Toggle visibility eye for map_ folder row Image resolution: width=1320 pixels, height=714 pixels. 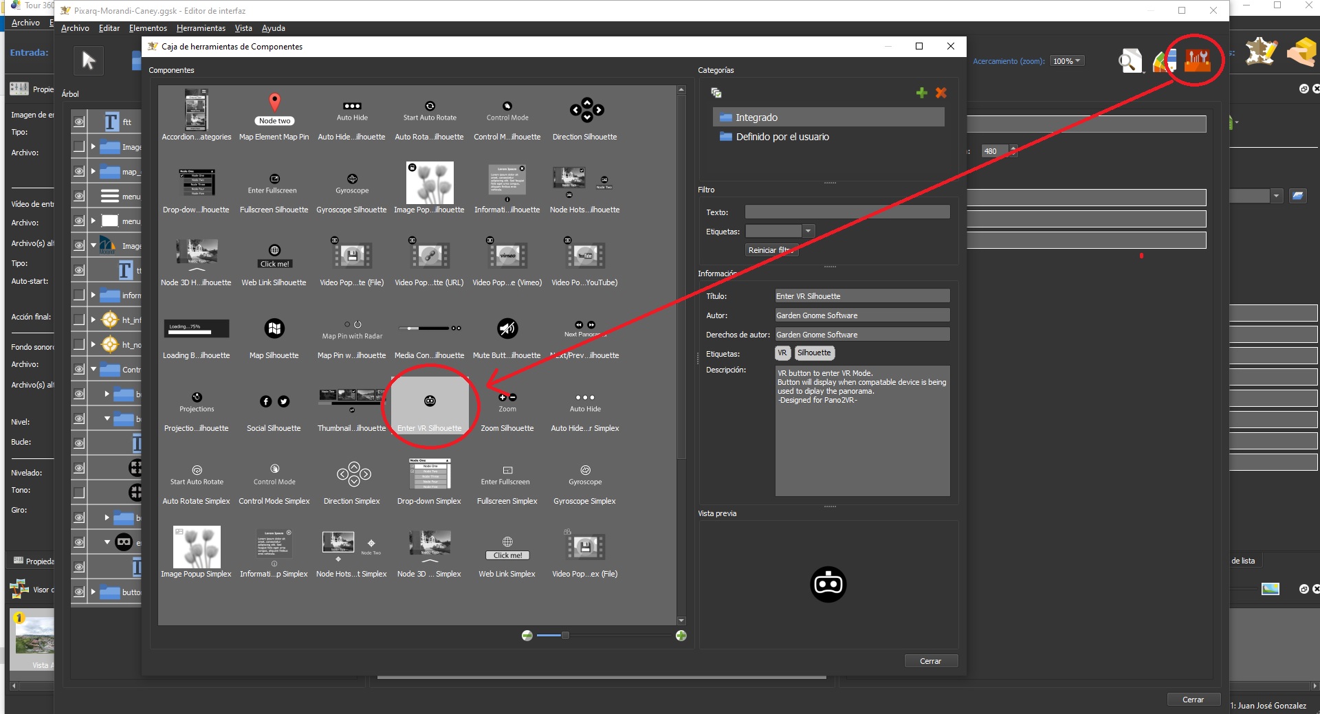point(79,171)
